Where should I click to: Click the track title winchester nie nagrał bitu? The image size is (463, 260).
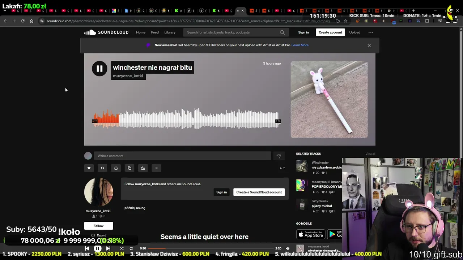(152, 68)
